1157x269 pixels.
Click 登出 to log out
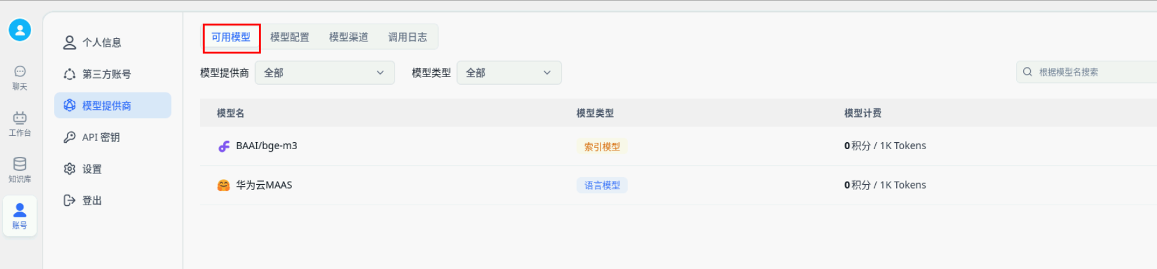click(91, 201)
